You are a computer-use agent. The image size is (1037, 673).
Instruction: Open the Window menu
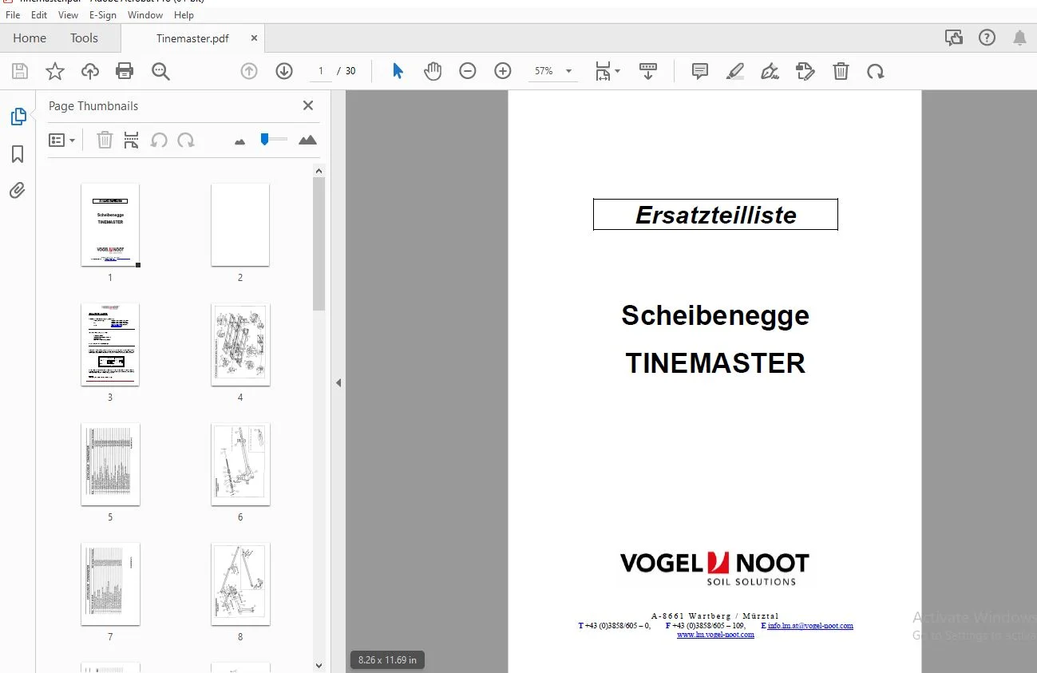point(145,15)
